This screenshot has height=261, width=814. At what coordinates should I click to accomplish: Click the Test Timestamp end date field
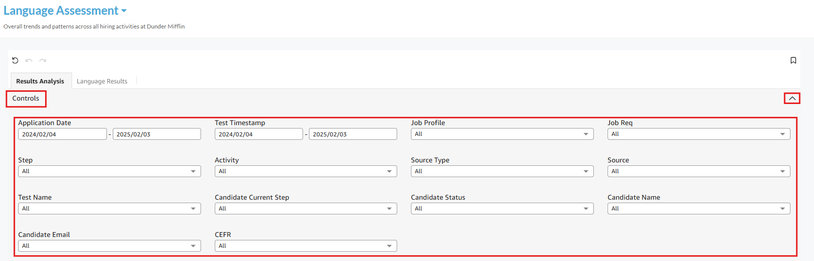coord(353,134)
